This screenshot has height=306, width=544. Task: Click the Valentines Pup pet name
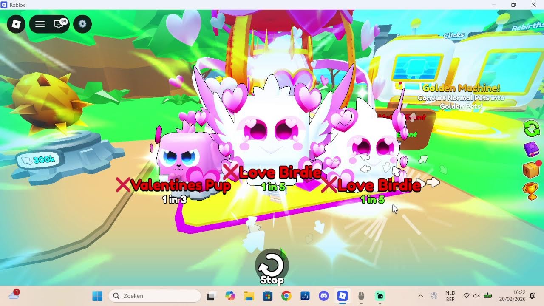click(x=181, y=185)
